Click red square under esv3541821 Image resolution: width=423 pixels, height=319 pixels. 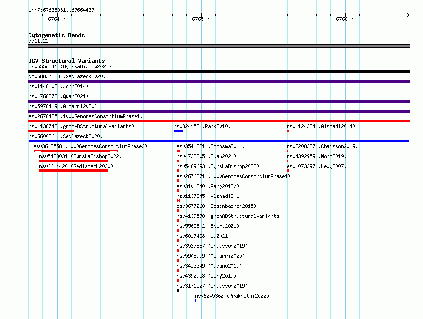[x=178, y=151]
